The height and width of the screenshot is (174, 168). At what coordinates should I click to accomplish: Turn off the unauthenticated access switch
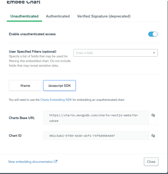pyautogui.click(x=153, y=34)
